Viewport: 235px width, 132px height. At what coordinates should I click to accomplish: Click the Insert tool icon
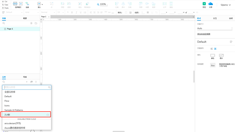[39, 4]
